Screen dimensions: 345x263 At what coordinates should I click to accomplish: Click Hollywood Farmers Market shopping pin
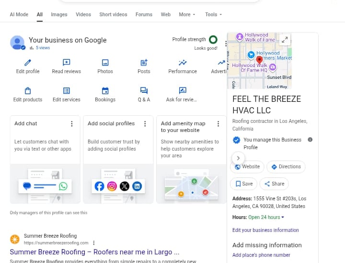coord(251,55)
